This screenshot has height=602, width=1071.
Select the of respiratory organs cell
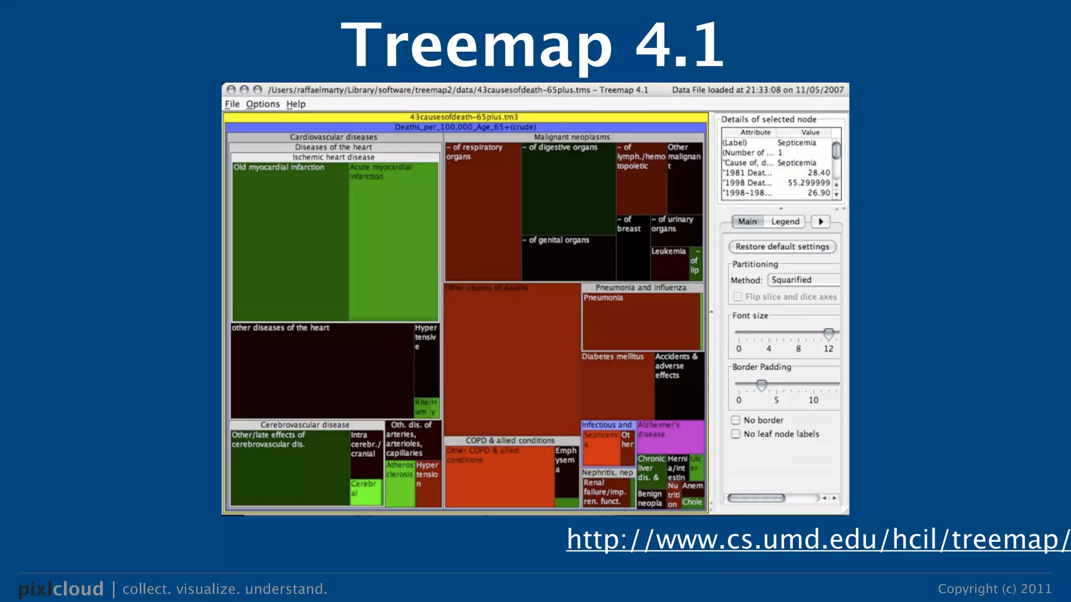483,212
